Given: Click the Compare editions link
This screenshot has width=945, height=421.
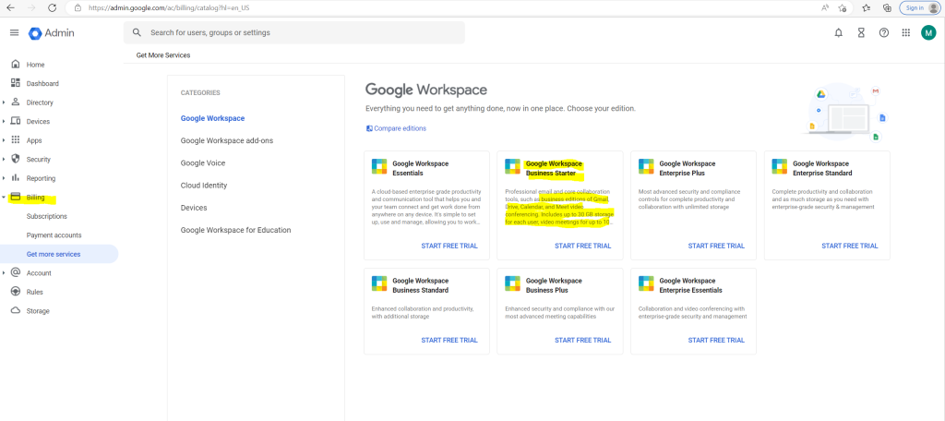Looking at the screenshot, I should 396,128.
